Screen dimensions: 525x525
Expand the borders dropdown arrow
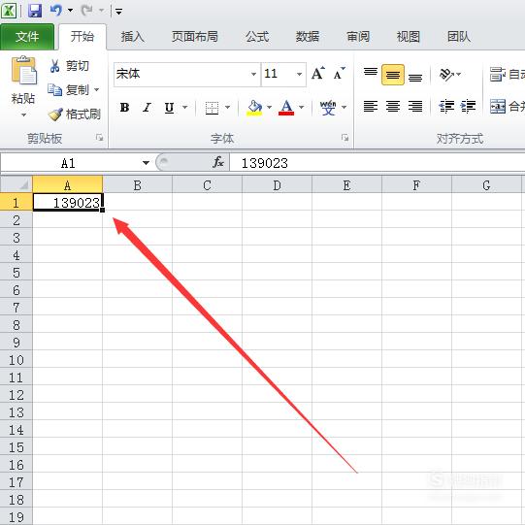[228, 108]
